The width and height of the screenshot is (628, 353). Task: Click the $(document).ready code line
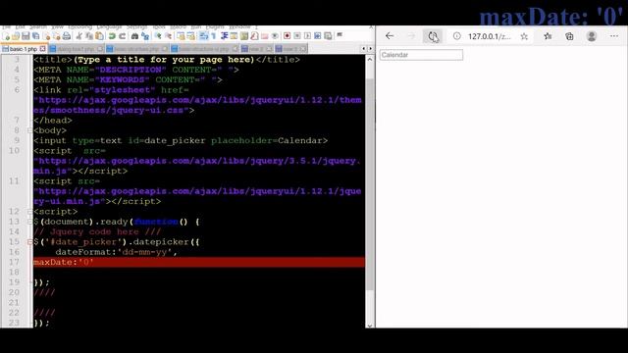tap(117, 222)
